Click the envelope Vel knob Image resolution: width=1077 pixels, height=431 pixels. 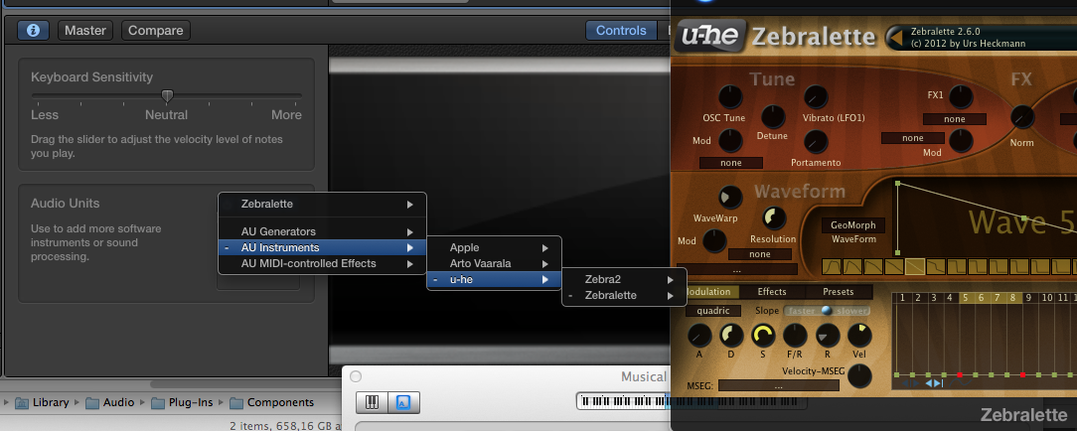click(859, 336)
